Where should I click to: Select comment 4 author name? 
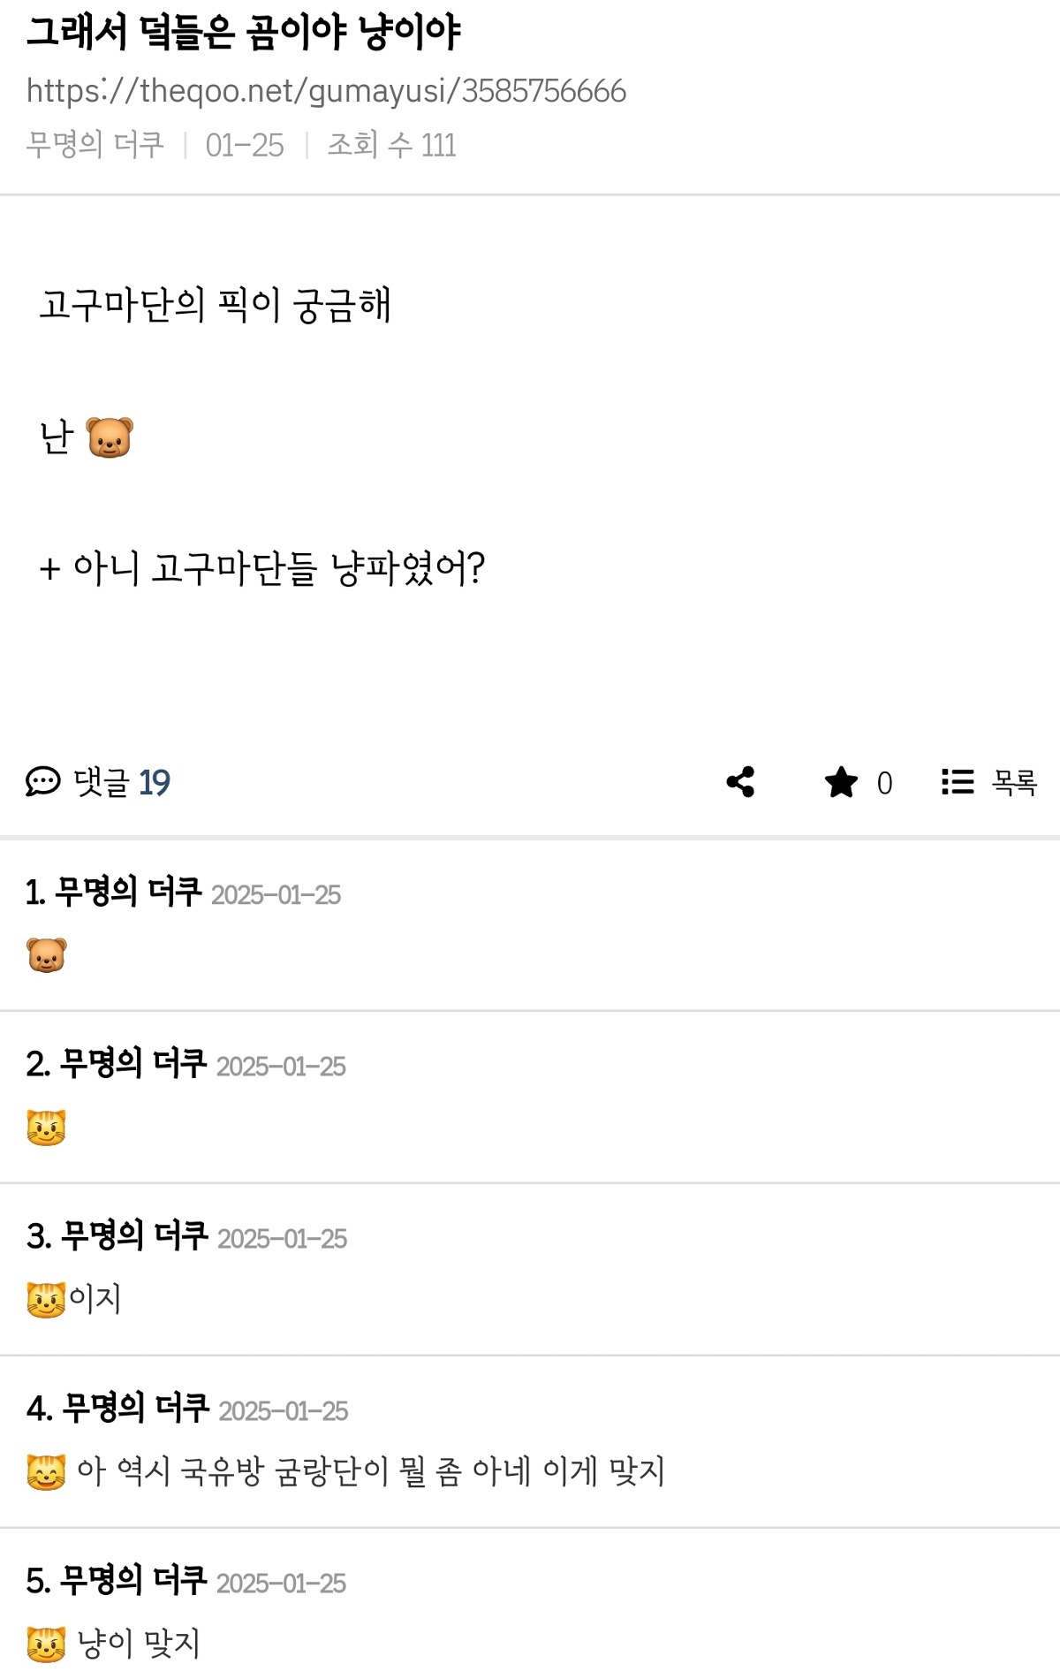135,1409
